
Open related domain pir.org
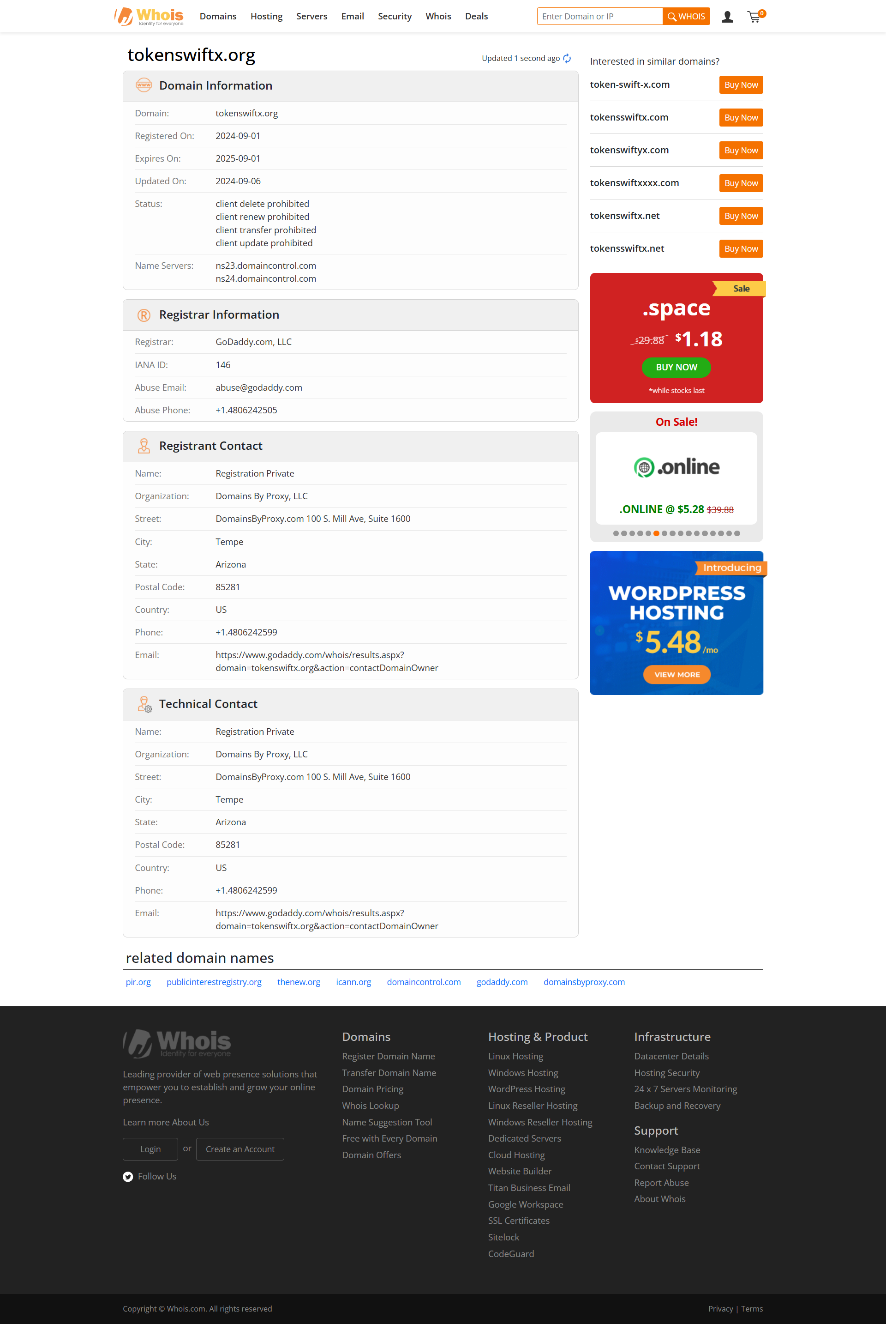coord(138,982)
